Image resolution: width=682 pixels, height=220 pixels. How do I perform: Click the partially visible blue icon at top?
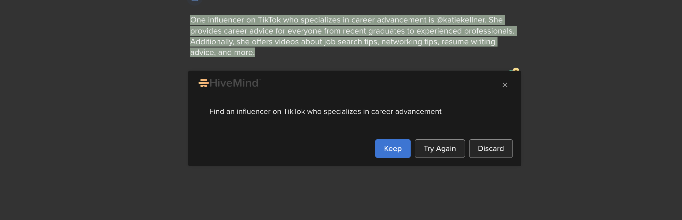pos(195,1)
